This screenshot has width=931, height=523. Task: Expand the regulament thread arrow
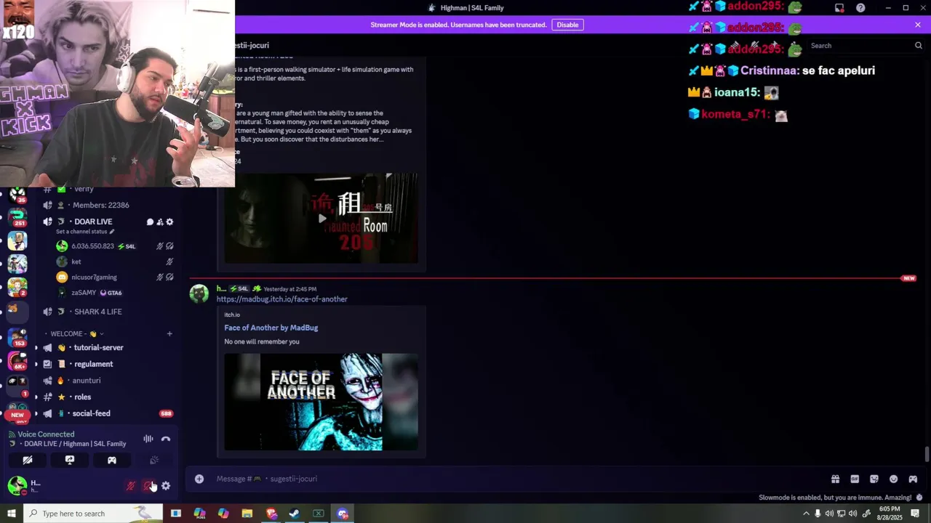(36, 364)
